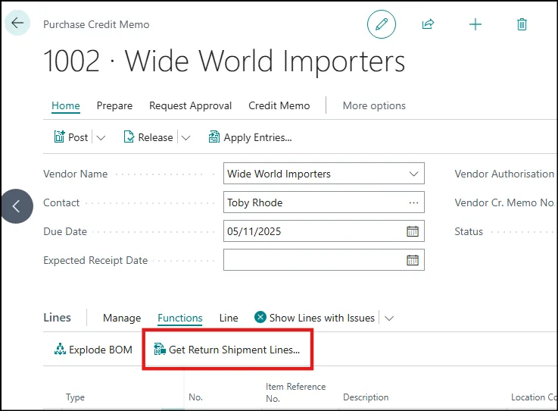Open the Line menu in Lines section
The image size is (558, 411).
coord(229,318)
